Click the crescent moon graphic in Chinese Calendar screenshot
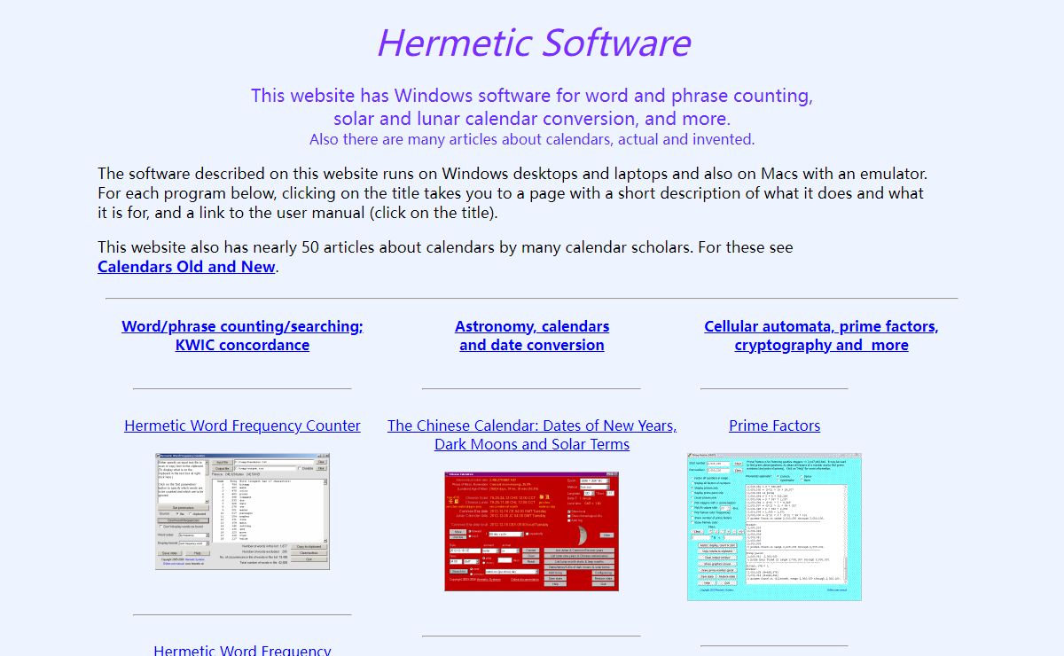 (x=583, y=535)
